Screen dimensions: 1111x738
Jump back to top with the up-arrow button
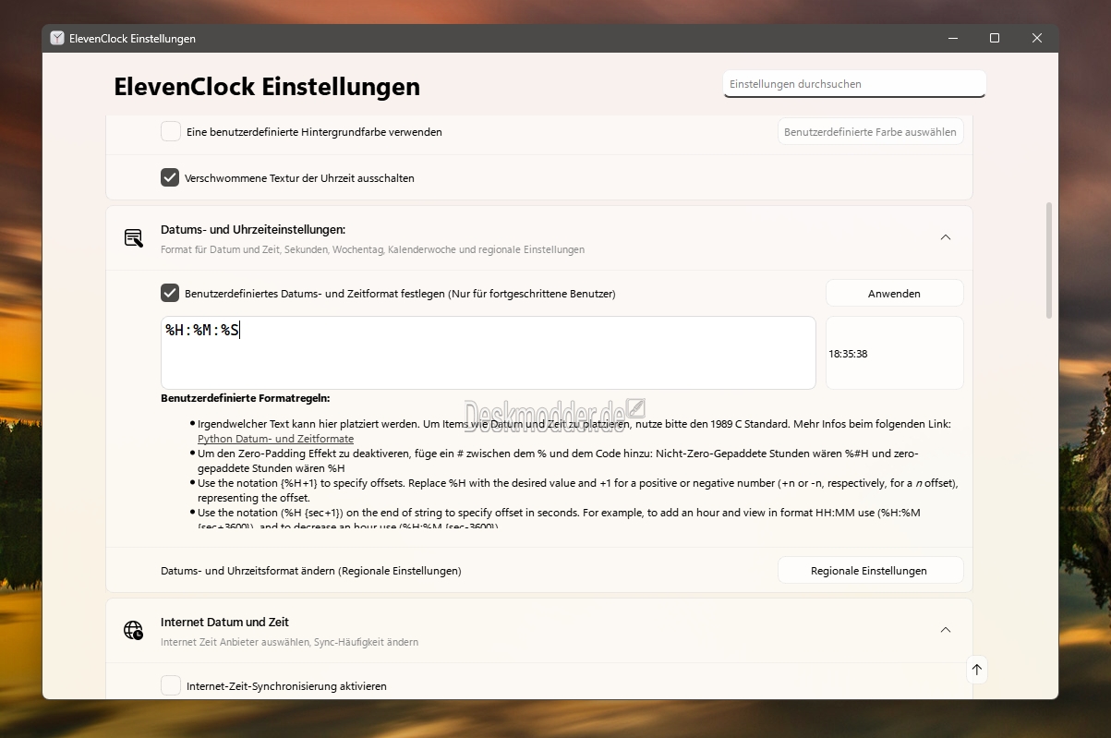coord(977,670)
